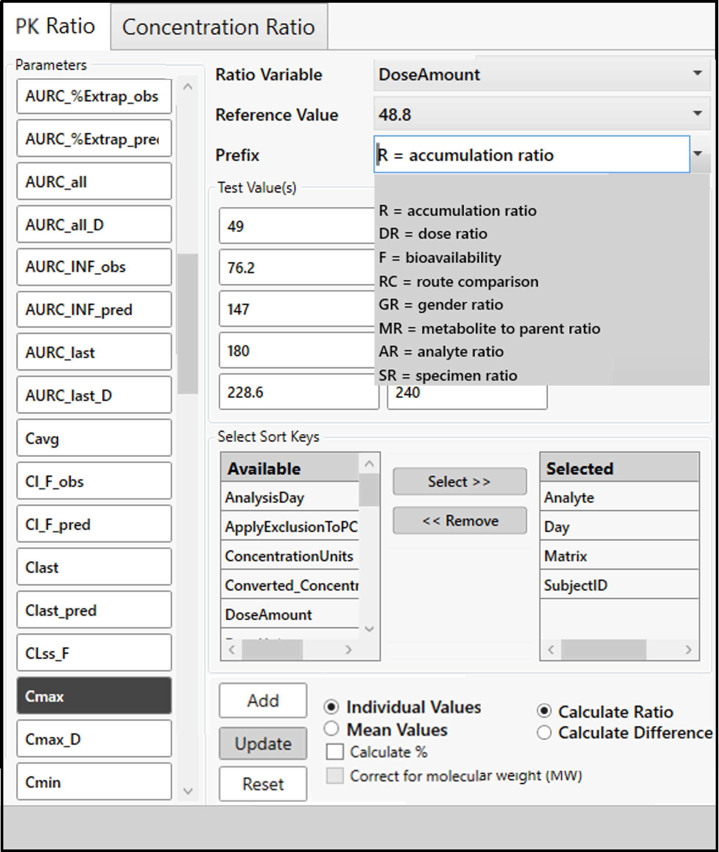719x852 pixels.
Task: Choose the F = bioavailability prefix option
Action: (440, 257)
